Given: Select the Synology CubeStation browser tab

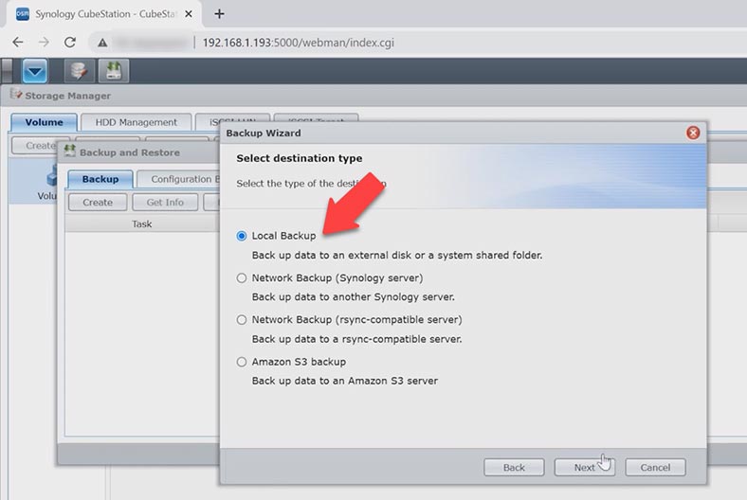Looking at the screenshot, I should (104, 14).
